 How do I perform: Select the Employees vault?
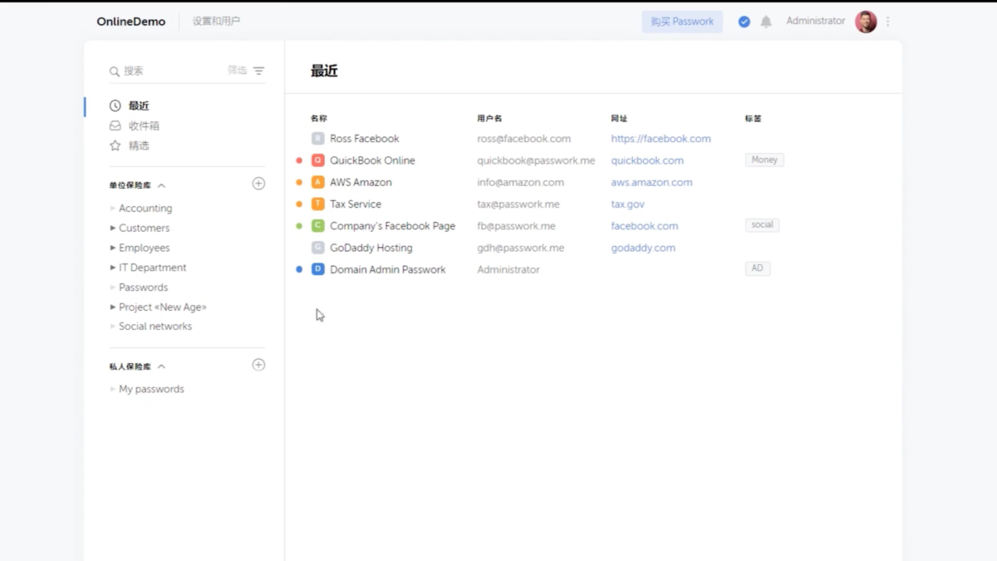(x=144, y=248)
